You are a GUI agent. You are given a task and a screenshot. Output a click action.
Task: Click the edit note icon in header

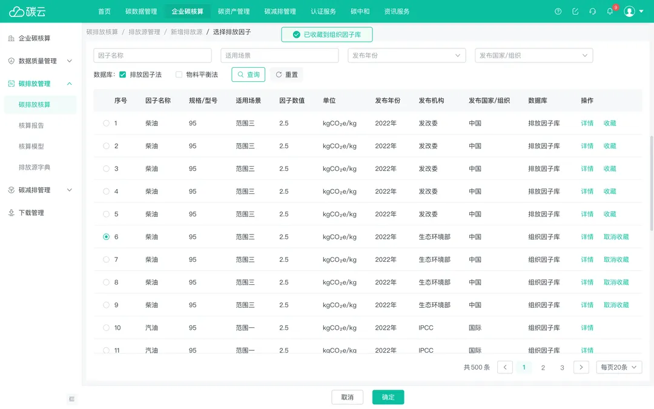[575, 12]
